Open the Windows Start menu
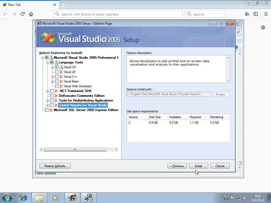This screenshot has height=203, width=271. (x=7, y=198)
